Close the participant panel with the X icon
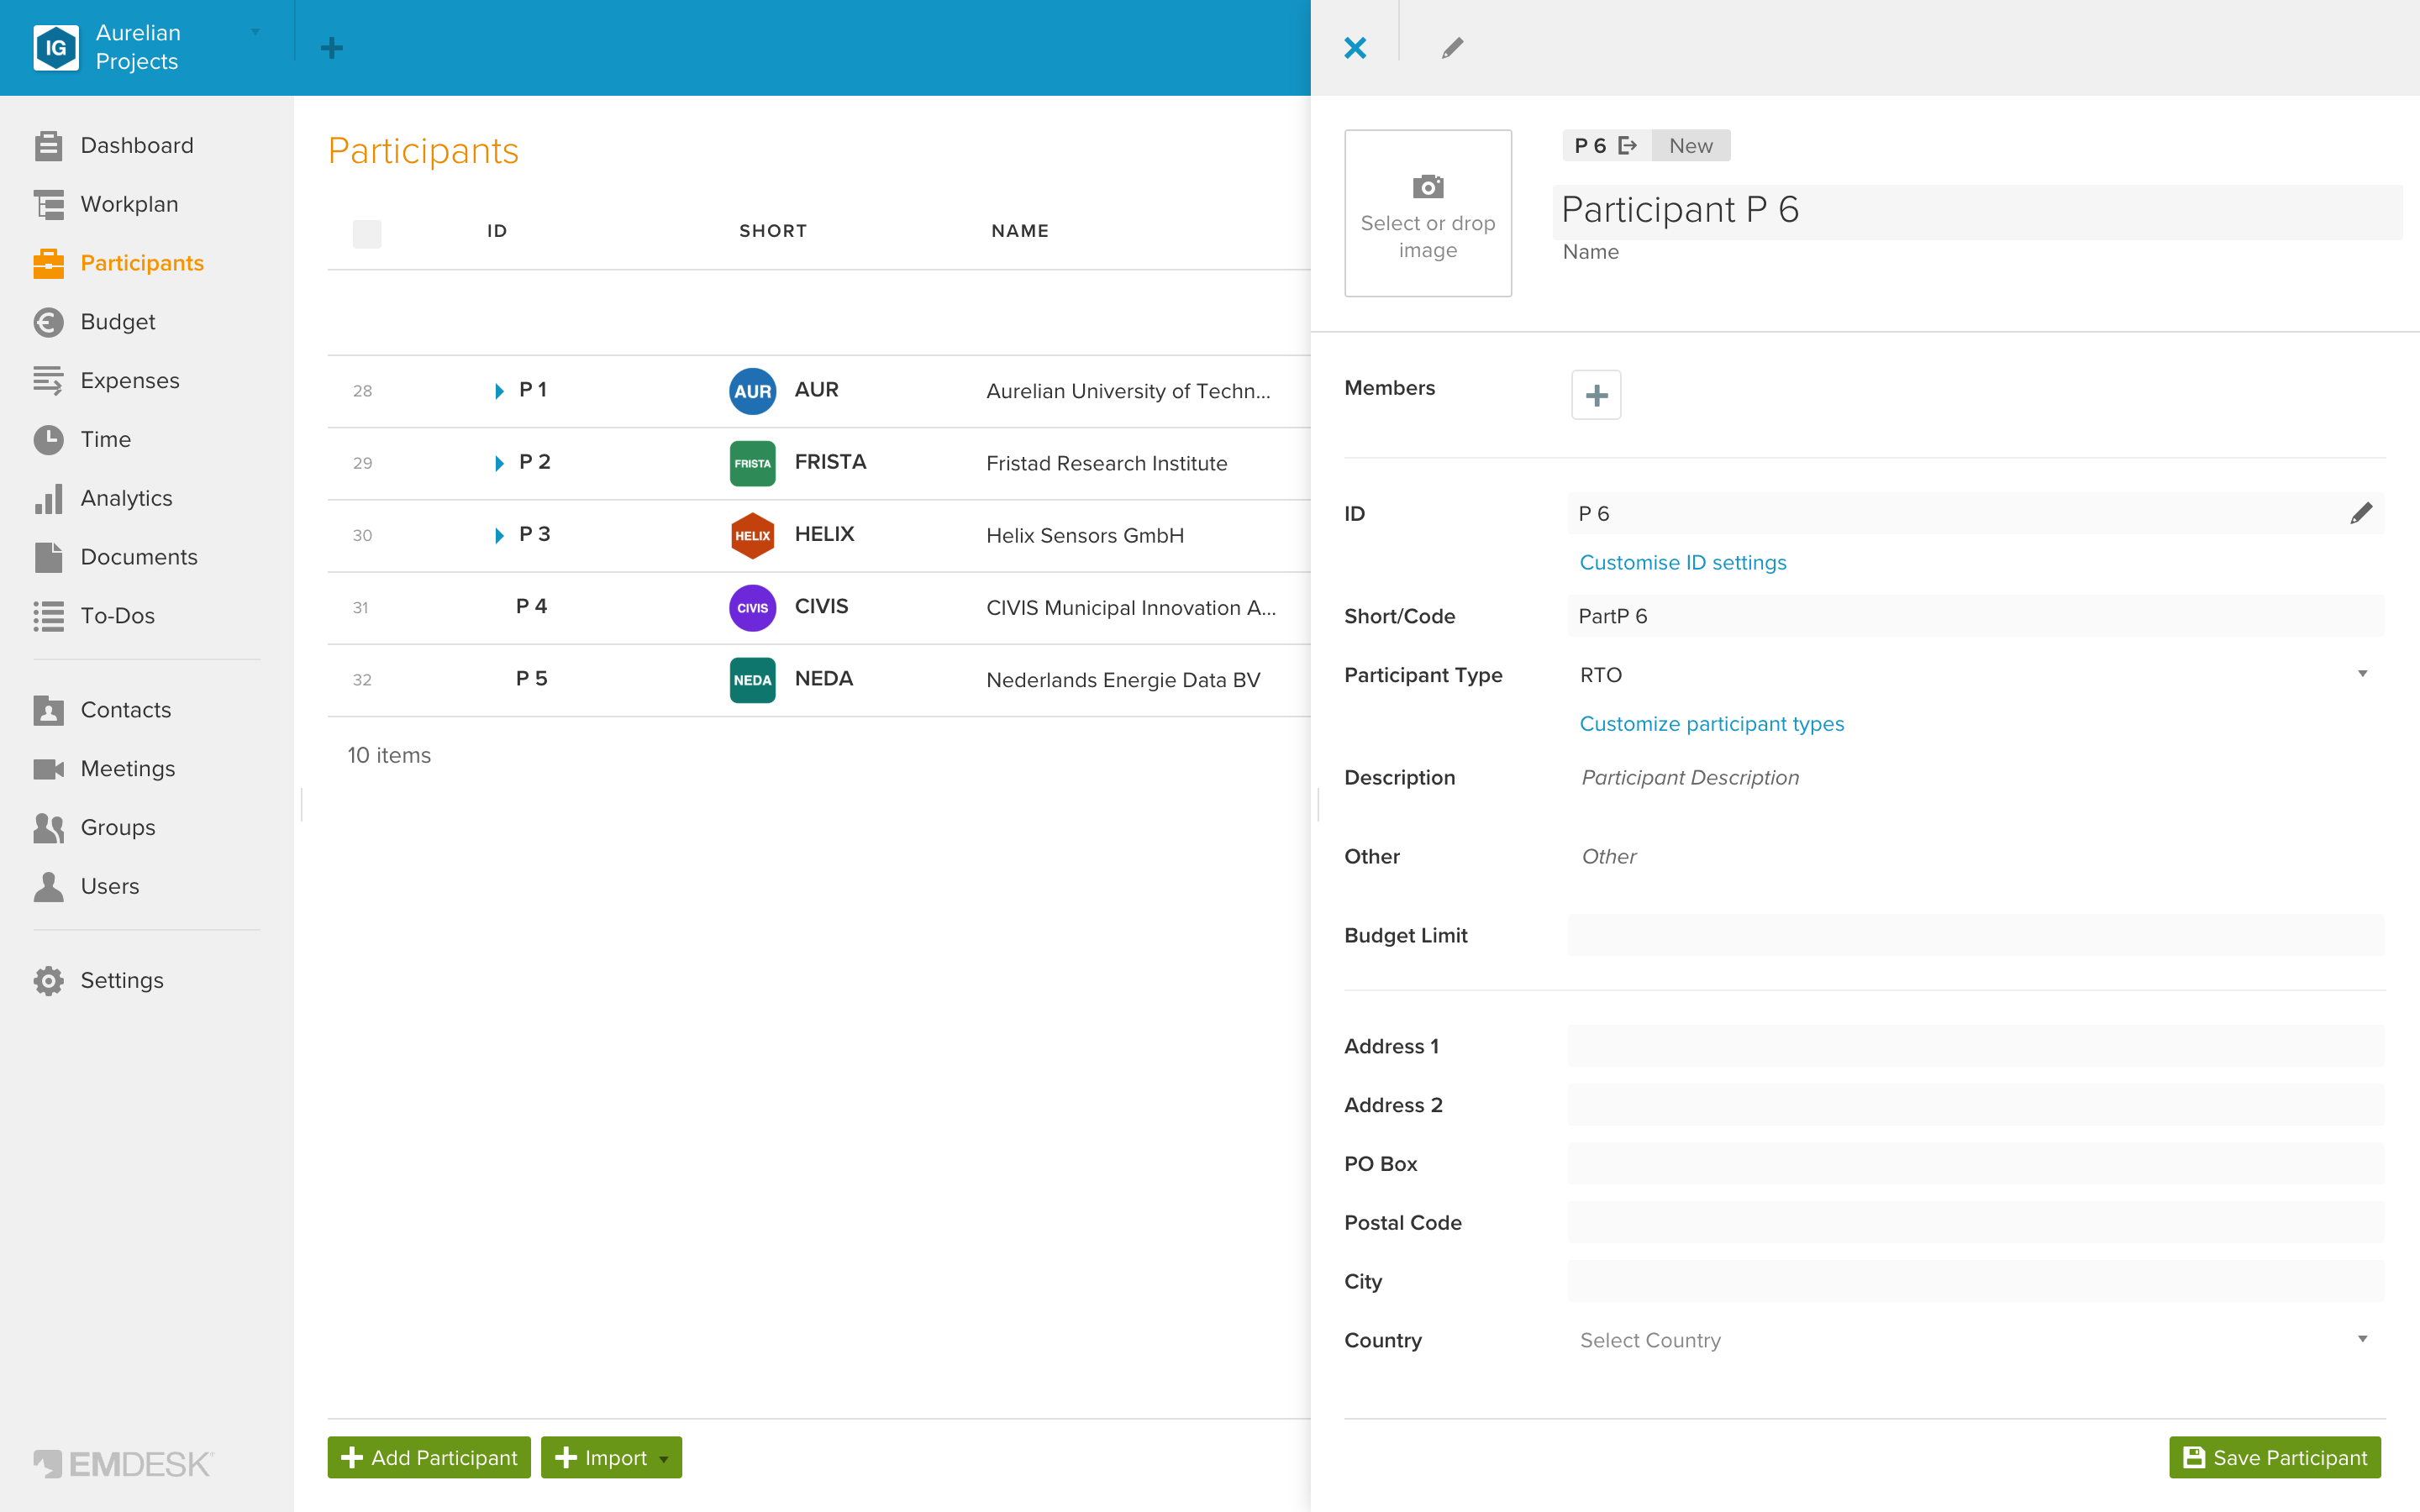The width and height of the screenshot is (2420, 1512). [x=1355, y=47]
